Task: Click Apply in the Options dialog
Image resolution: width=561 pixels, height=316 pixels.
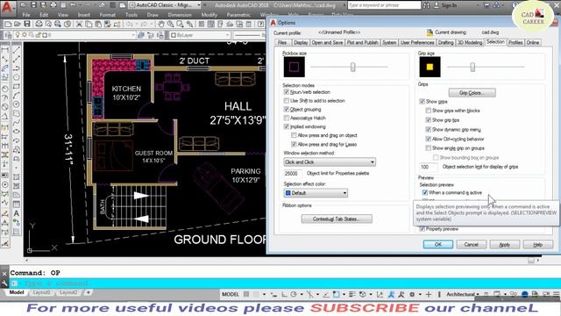Action: (x=505, y=244)
